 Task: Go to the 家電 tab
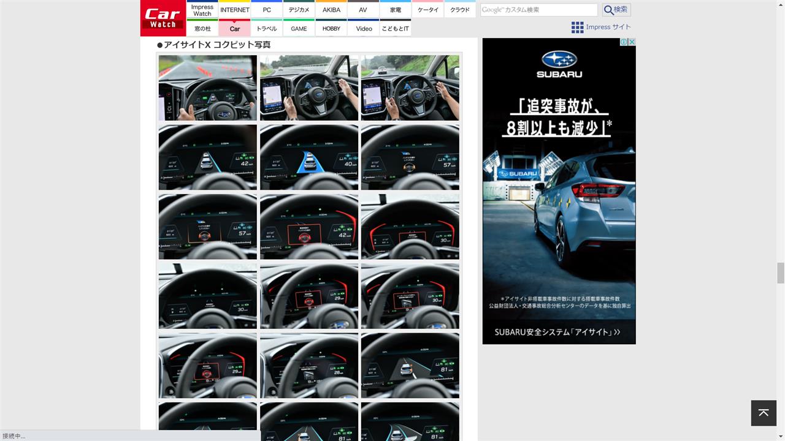396,10
